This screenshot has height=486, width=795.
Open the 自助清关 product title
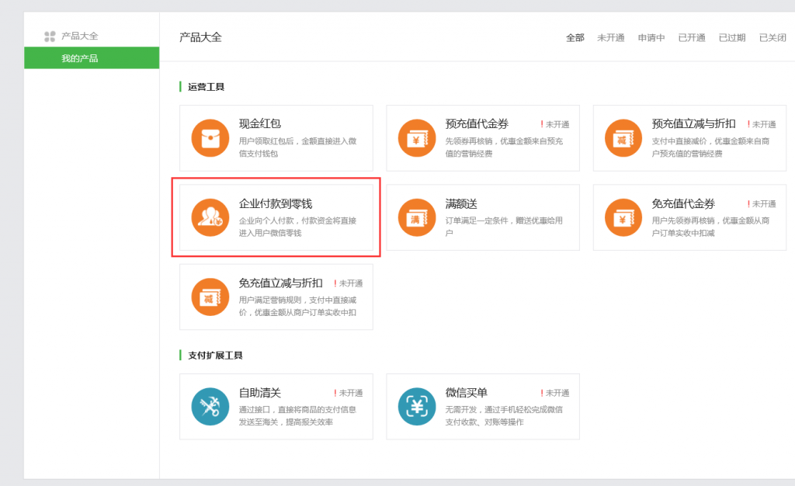coord(259,393)
